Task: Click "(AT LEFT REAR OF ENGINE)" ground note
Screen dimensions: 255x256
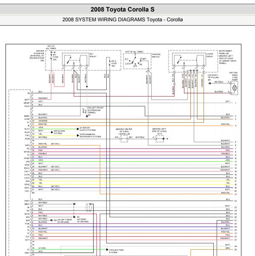Action: click(65, 221)
